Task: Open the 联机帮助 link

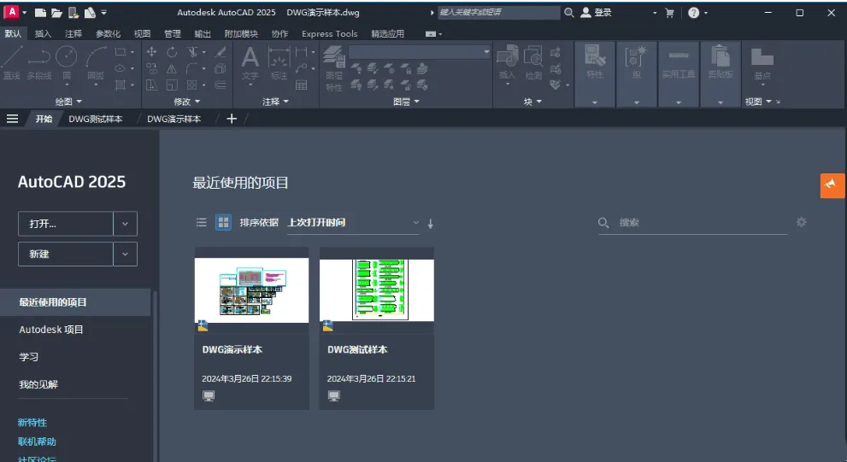Action: click(x=37, y=442)
